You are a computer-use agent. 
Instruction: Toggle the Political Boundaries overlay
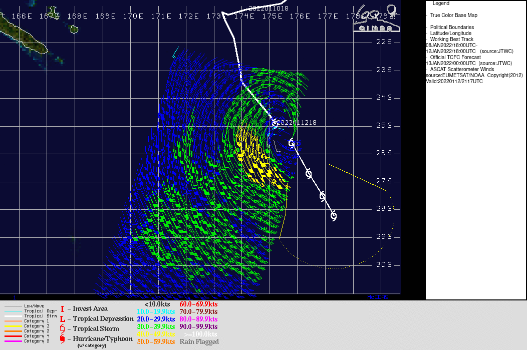pos(453,27)
